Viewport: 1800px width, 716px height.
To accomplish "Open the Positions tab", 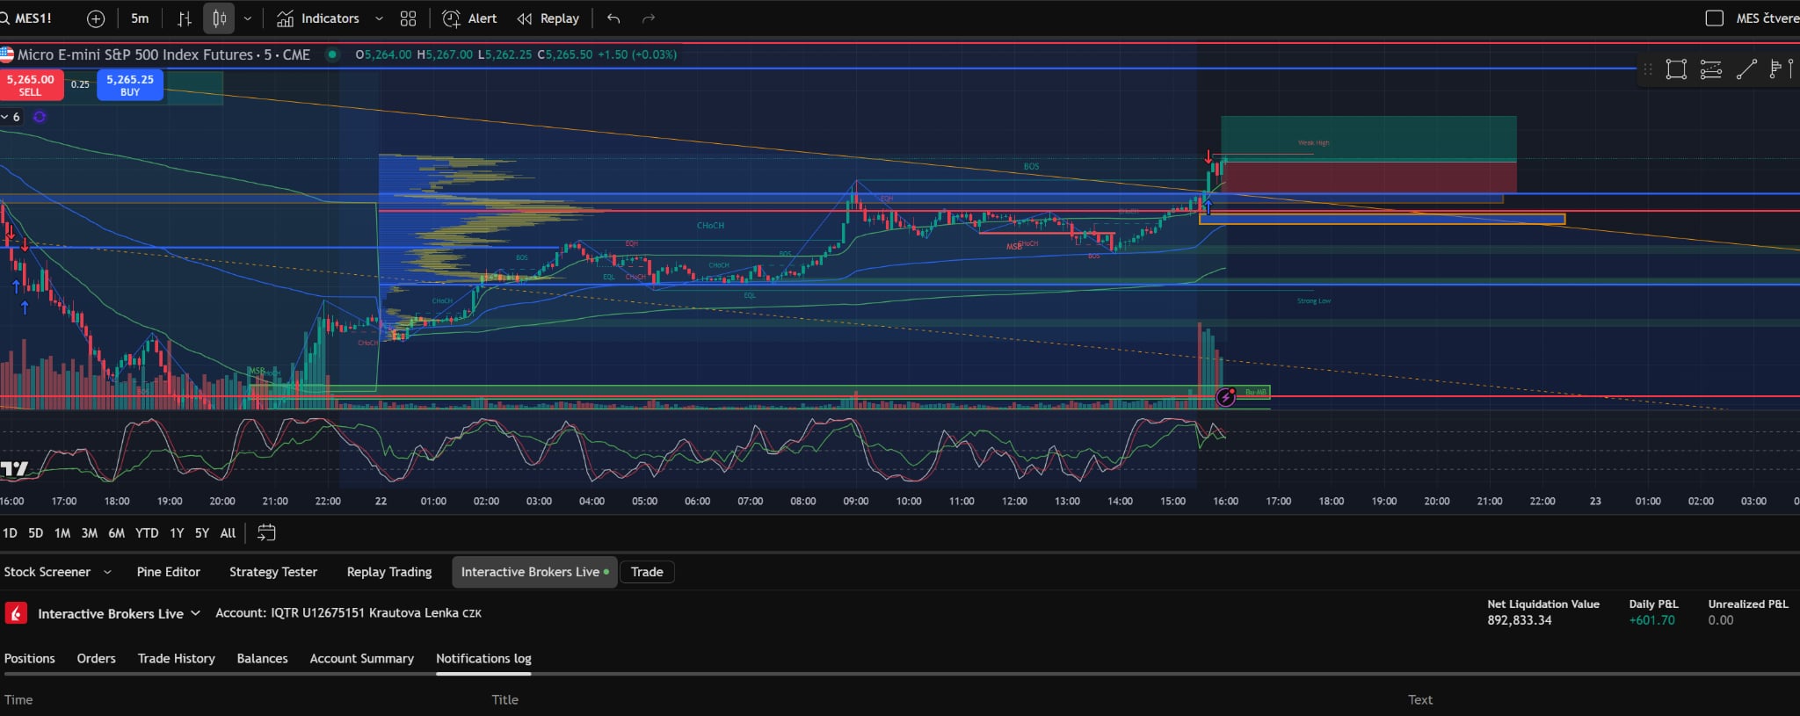I will (29, 658).
